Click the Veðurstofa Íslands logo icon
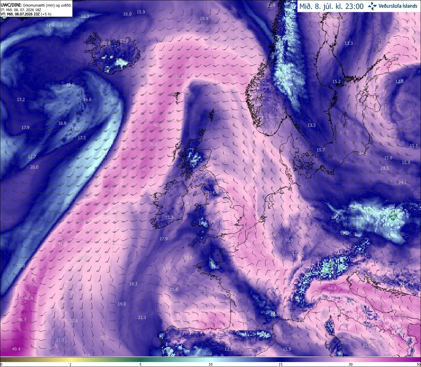Screen dimensions: 421x367 (x=372, y=6)
